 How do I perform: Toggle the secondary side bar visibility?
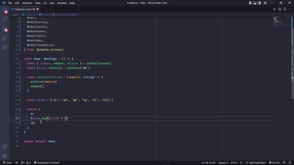tap(259, 3)
